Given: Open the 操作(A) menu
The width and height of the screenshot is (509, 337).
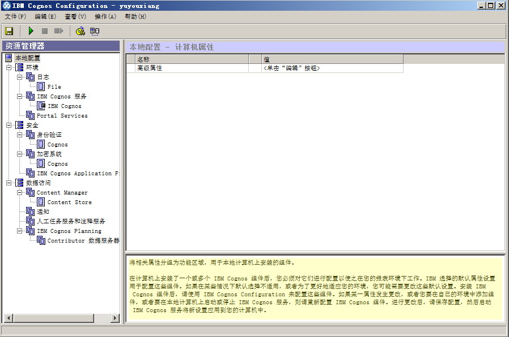Looking at the screenshot, I should [x=105, y=16].
